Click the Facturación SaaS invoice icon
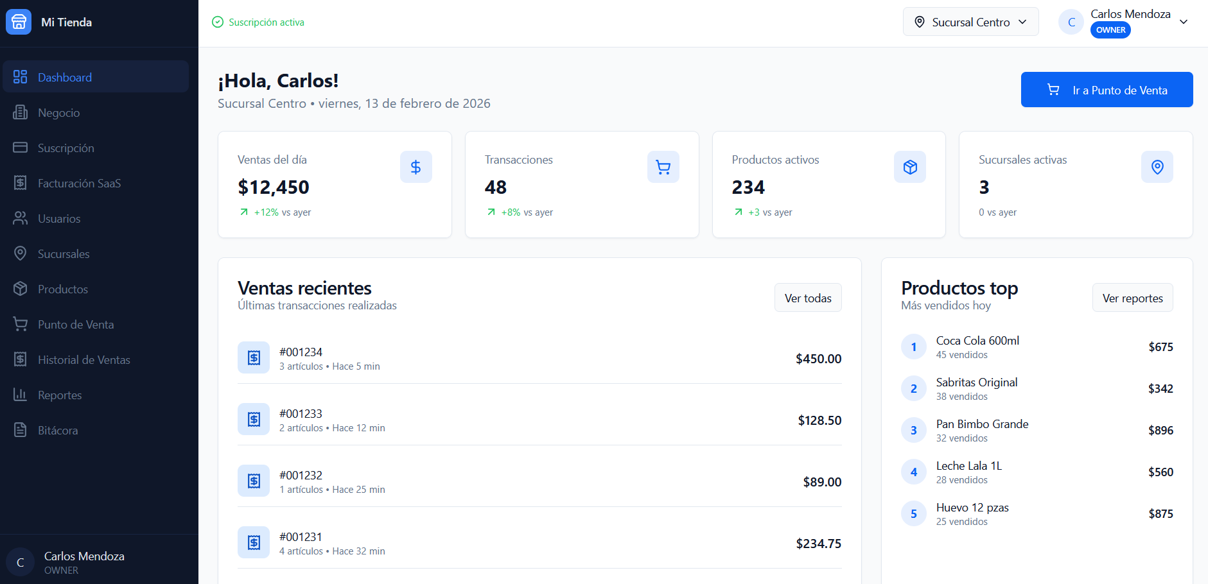This screenshot has height=584, width=1208. click(x=20, y=183)
